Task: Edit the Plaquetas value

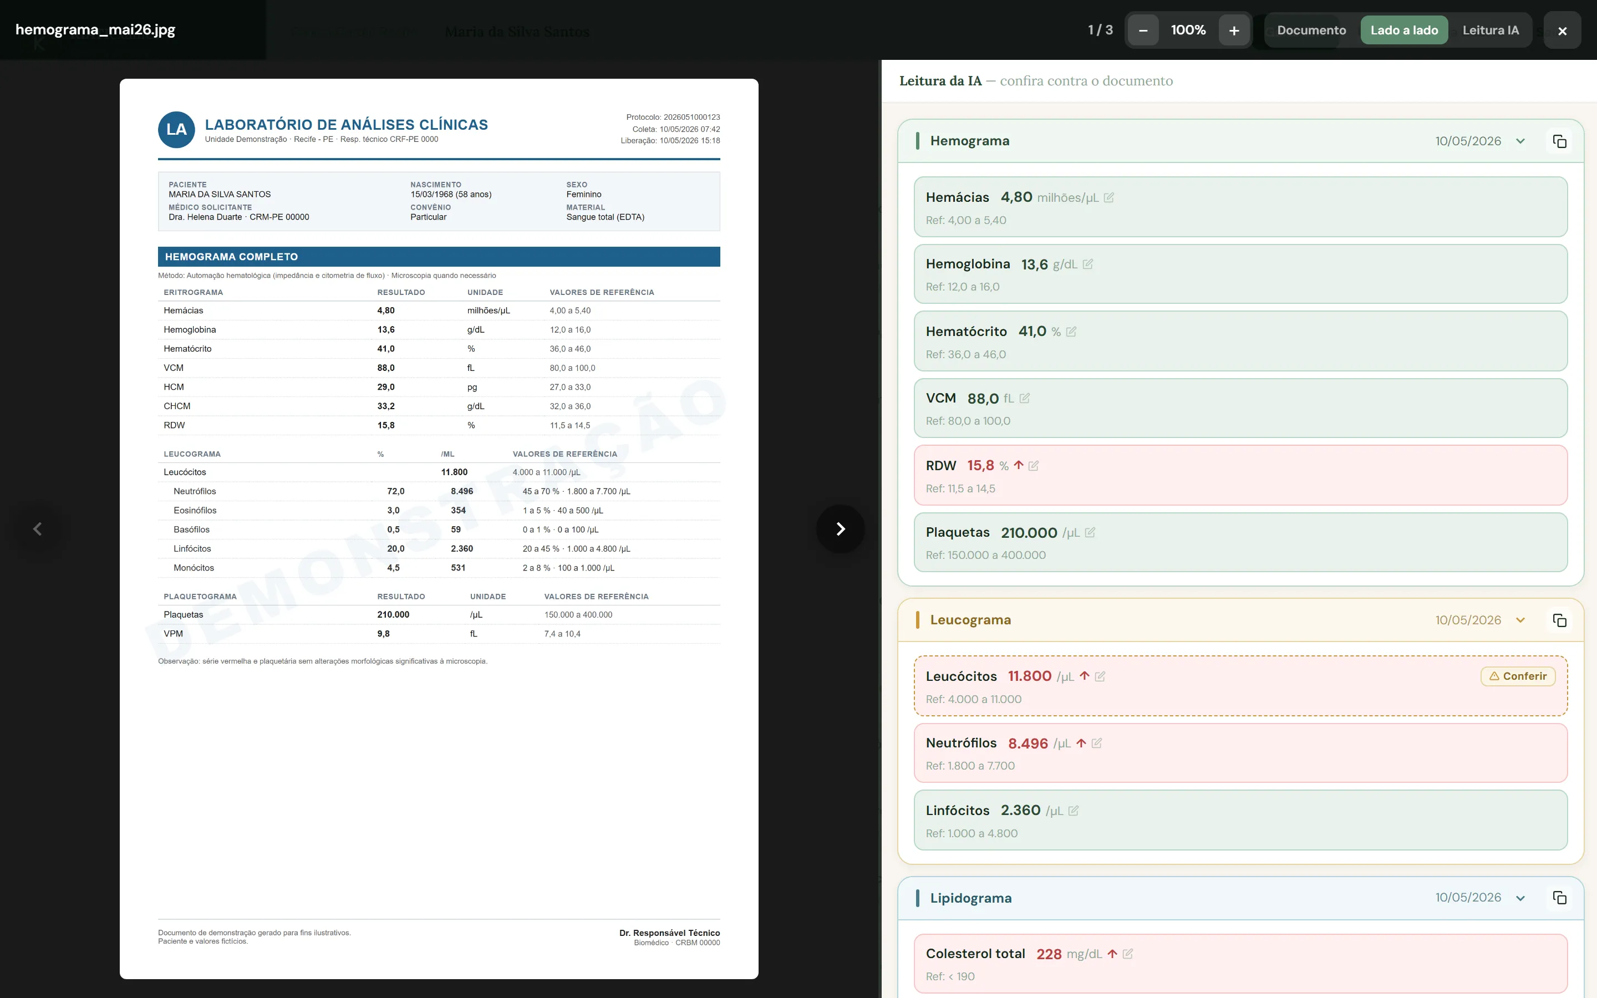Action: pyautogui.click(x=1090, y=532)
